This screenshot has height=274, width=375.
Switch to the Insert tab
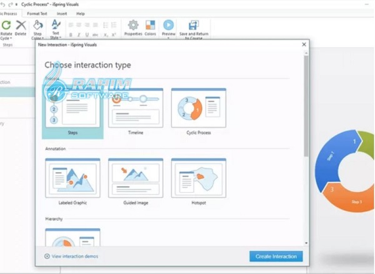coord(62,14)
